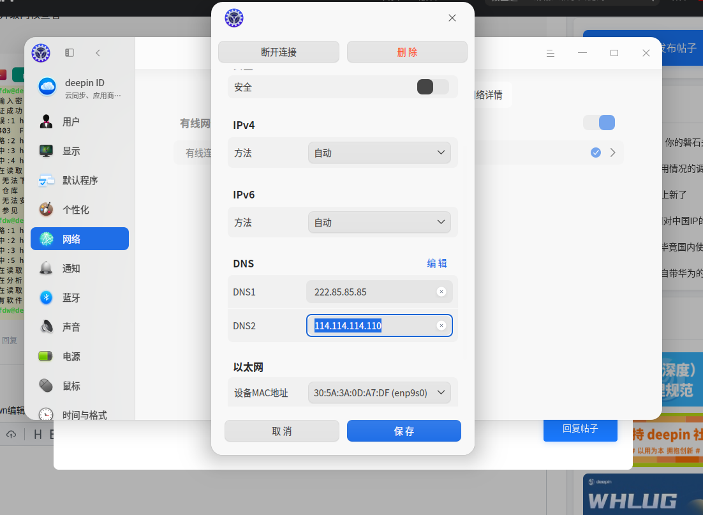The width and height of the screenshot is (703, 515).
Task: Select the 网络 network sidebar item
Action: pos(80,239)
